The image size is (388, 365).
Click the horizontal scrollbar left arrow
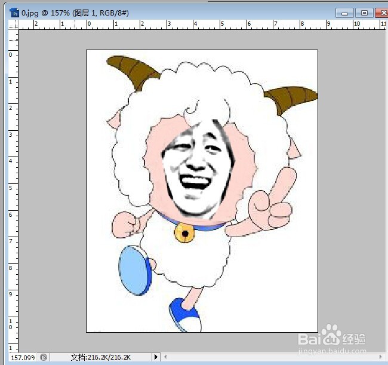coord(165,357)
